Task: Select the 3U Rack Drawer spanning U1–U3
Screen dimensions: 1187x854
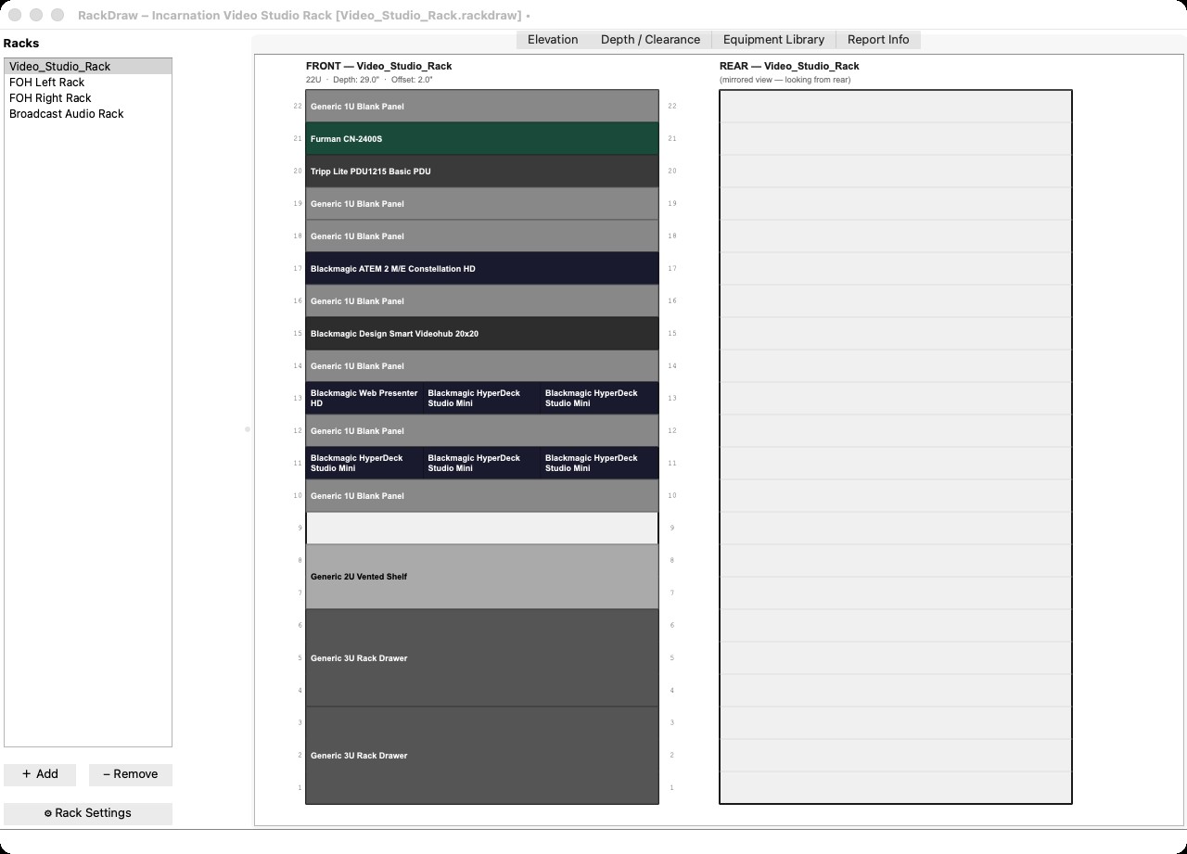Action: point(482,756)
